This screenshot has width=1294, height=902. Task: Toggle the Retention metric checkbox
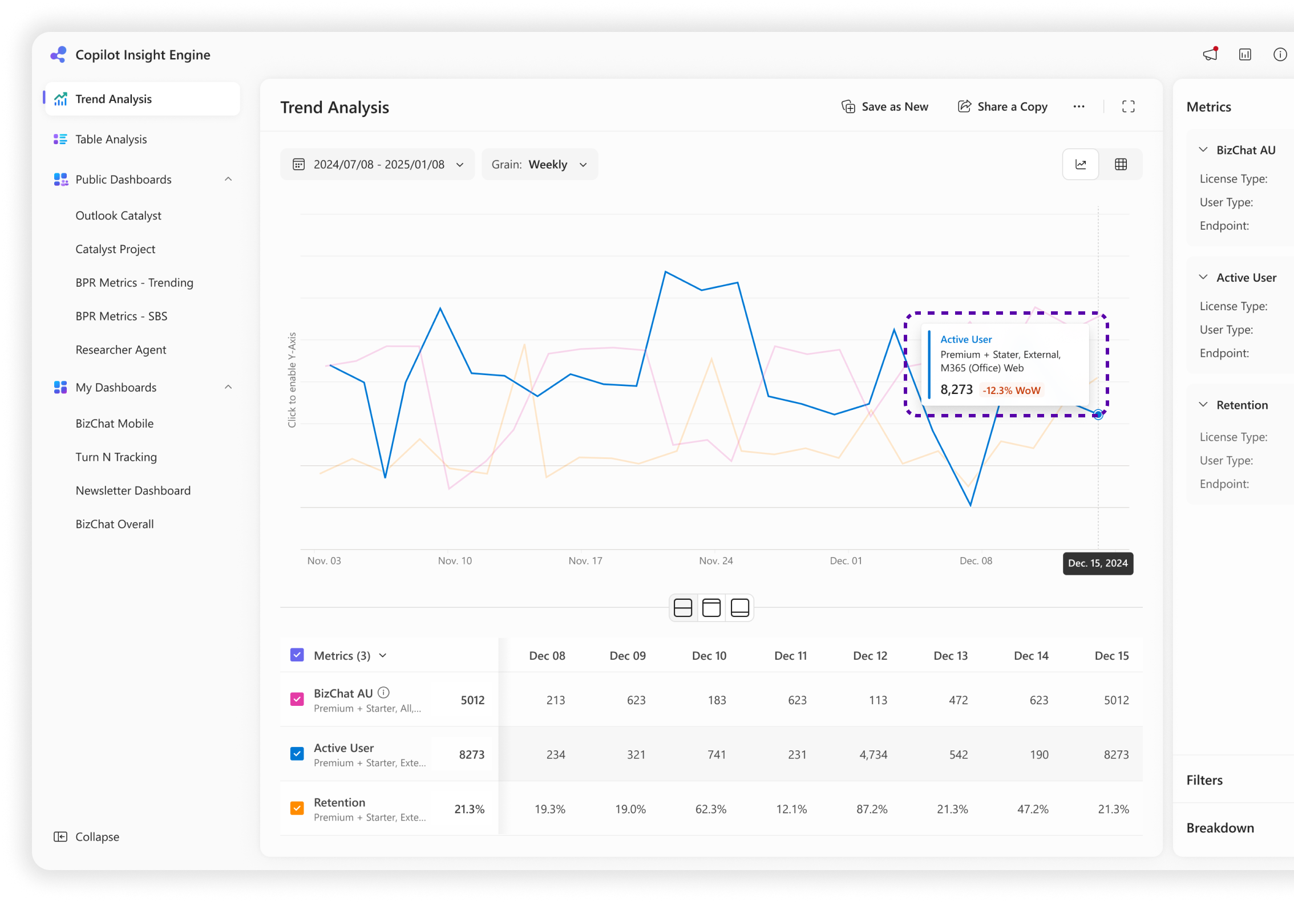(x=297, y=808)
